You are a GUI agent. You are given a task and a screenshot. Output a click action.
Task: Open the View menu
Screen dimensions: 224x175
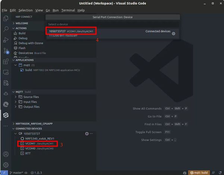[x=39, y=10]
